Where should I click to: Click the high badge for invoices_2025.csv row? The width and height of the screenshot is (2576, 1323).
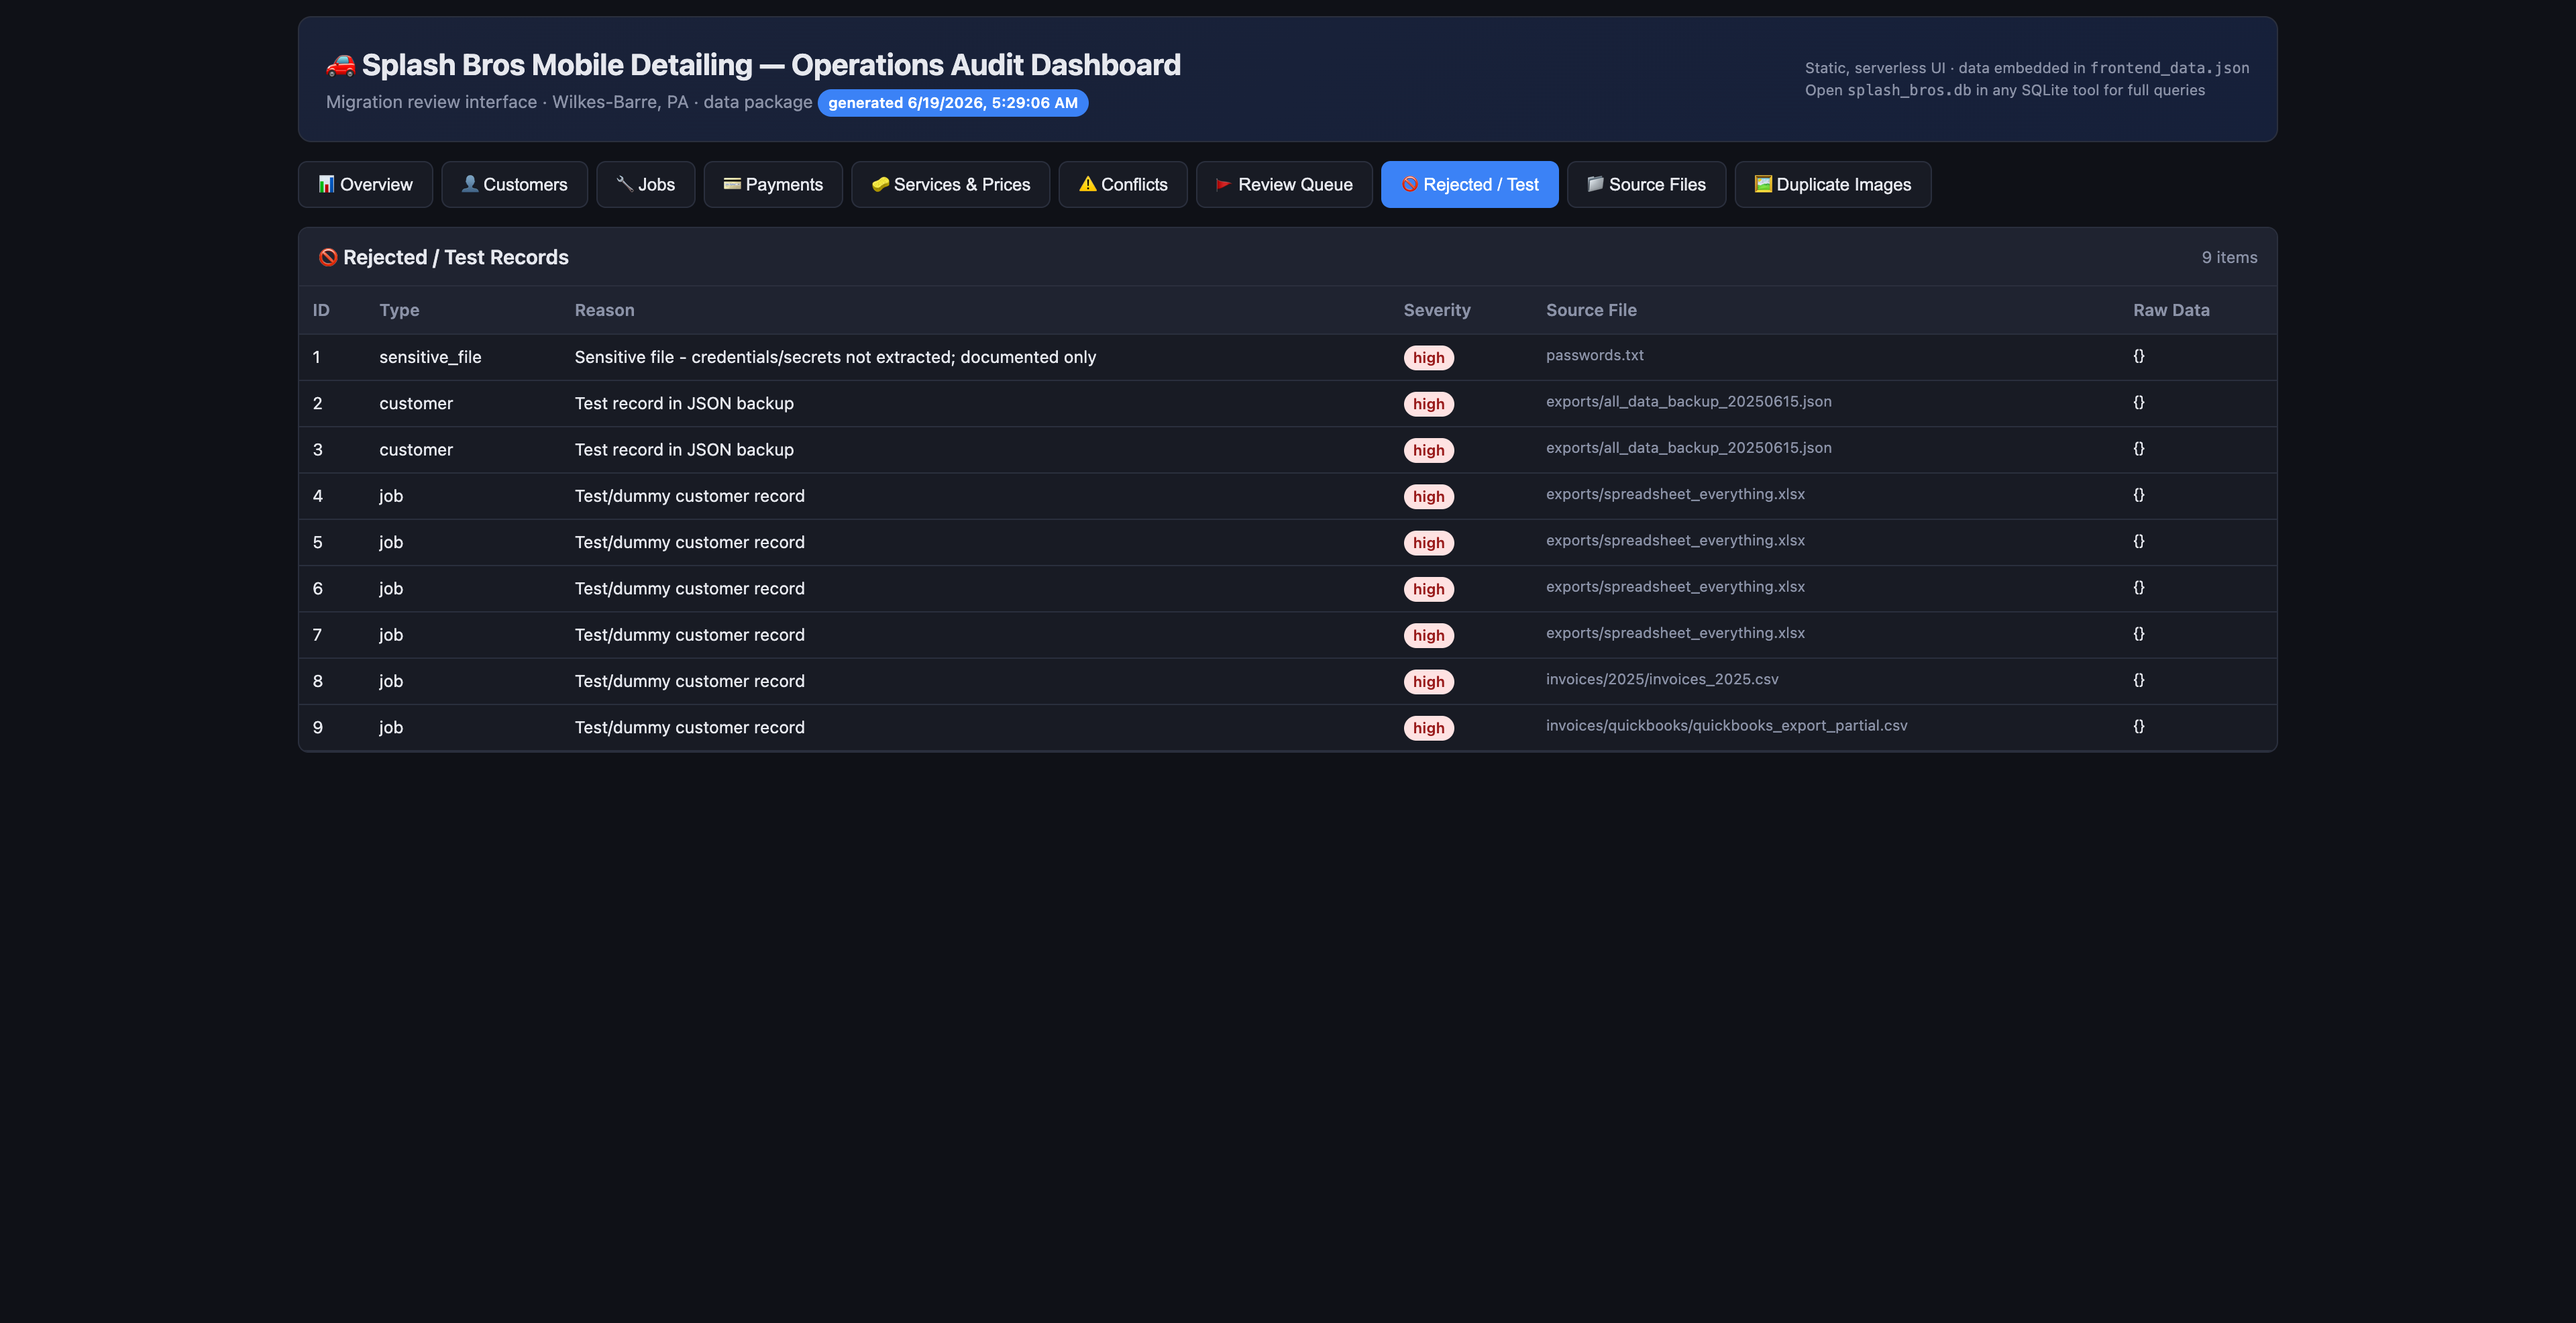(x=1428, y=682)
